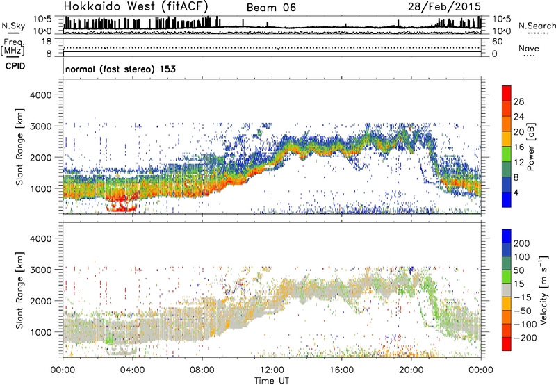This screenshot has height=385, width=556.
Task: Click the 'normal (fast stereo) 153' text
Action: click(120, 69)
